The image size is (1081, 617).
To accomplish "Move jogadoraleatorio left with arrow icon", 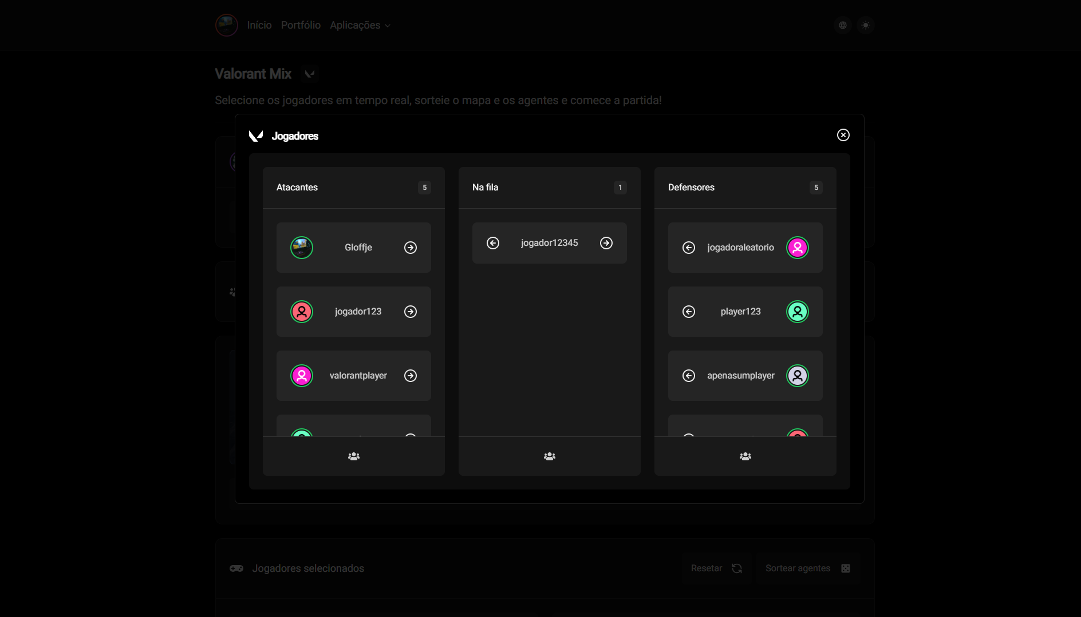I will pos(689,248).
